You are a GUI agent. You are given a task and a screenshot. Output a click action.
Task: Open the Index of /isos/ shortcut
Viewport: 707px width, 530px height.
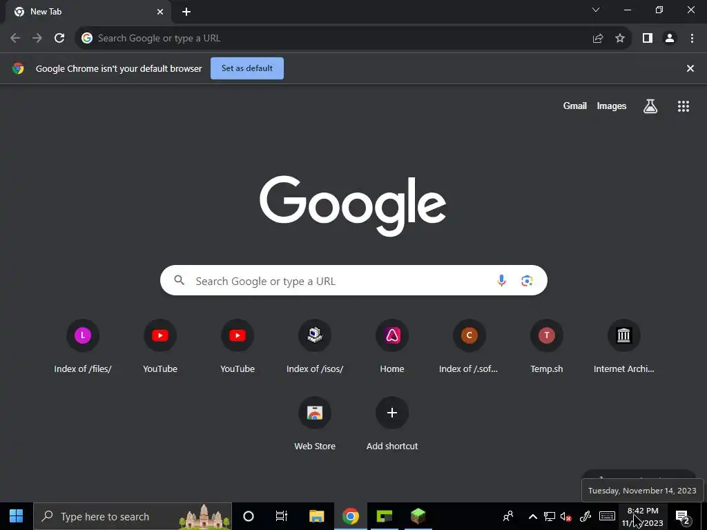coord(315,346)
